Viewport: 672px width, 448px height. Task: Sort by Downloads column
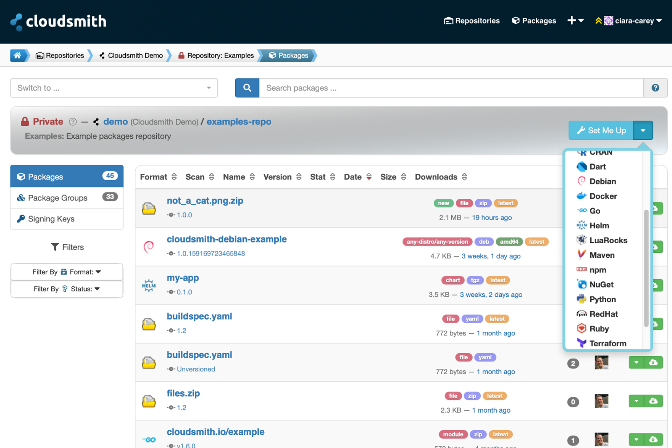[441, 177]
